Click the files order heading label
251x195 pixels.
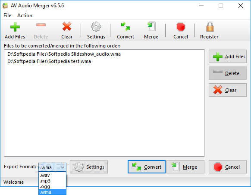(62, 46)
